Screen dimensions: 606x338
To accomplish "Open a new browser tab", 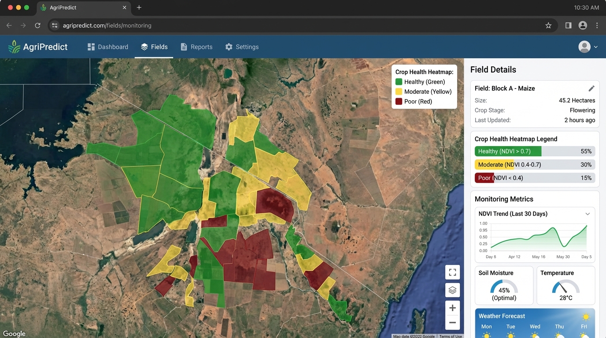I will click(139, 7).
